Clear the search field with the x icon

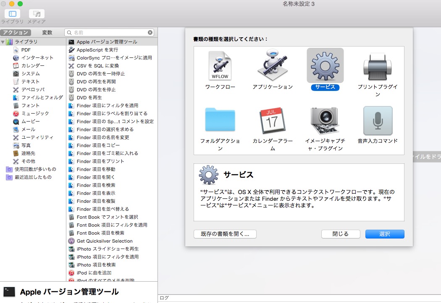(150, 32)
